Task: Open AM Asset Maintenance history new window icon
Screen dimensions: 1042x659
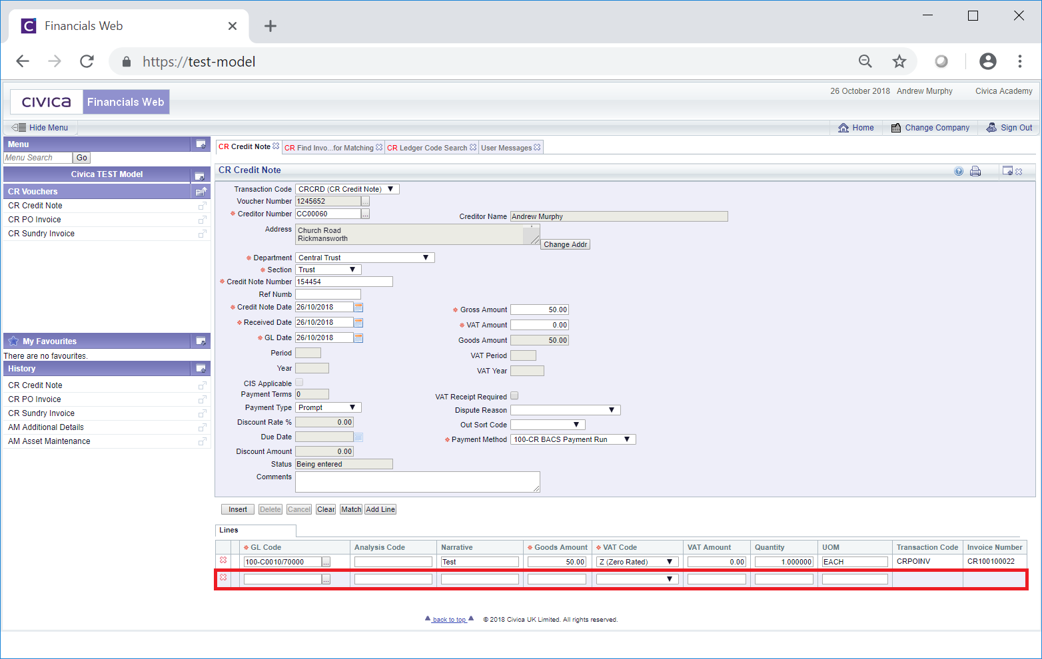Action: pos(203,441)
